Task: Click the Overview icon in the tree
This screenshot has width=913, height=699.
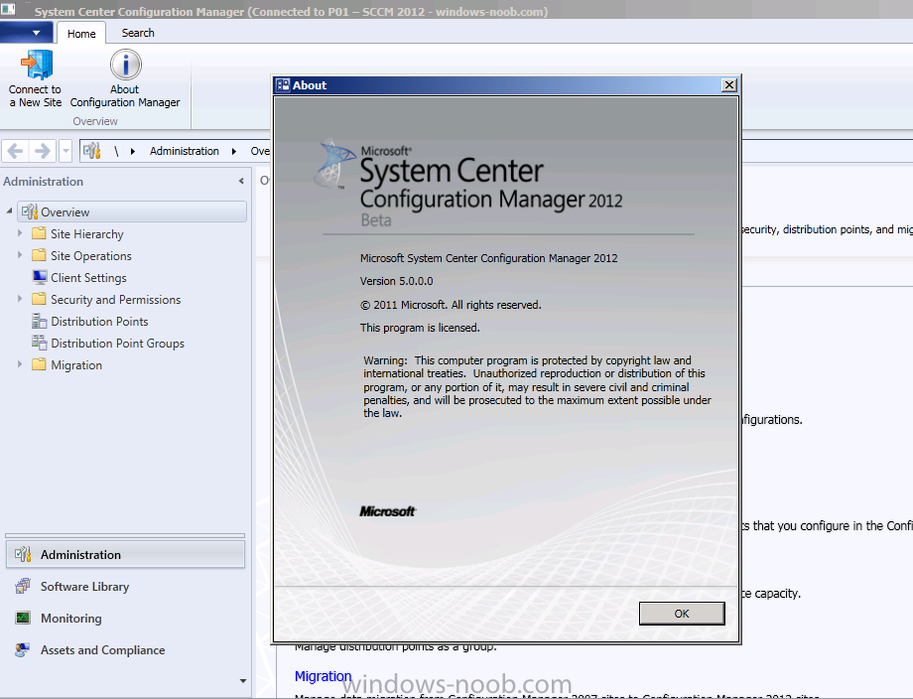Action: tap(30, 211)
